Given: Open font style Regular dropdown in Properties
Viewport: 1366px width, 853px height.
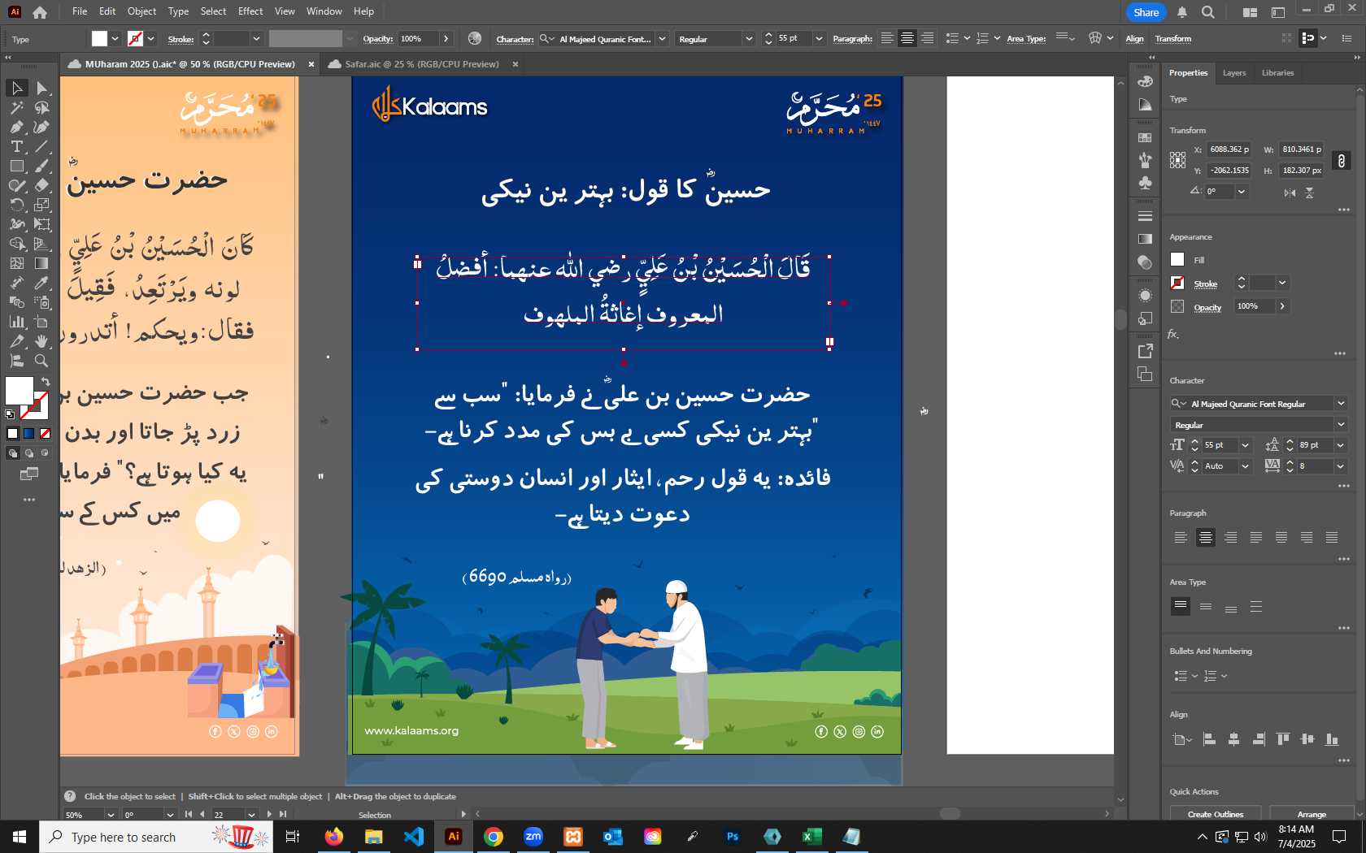Looking at the screenshot, I should pyautogui.click(x=1341, y=425).
